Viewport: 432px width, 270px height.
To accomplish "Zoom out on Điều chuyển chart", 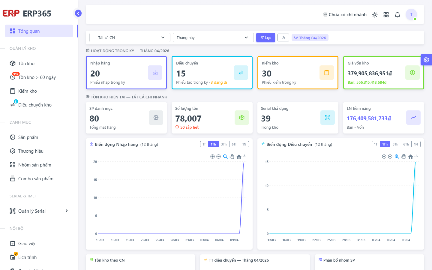I will (390, 157).
